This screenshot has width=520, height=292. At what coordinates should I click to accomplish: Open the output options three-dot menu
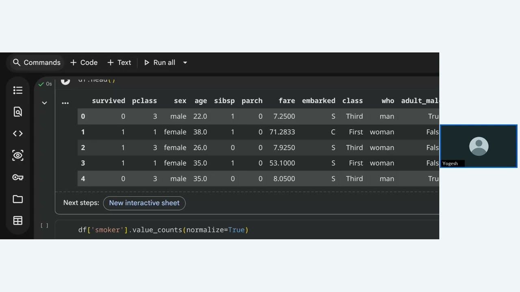(x=65, y=103)
